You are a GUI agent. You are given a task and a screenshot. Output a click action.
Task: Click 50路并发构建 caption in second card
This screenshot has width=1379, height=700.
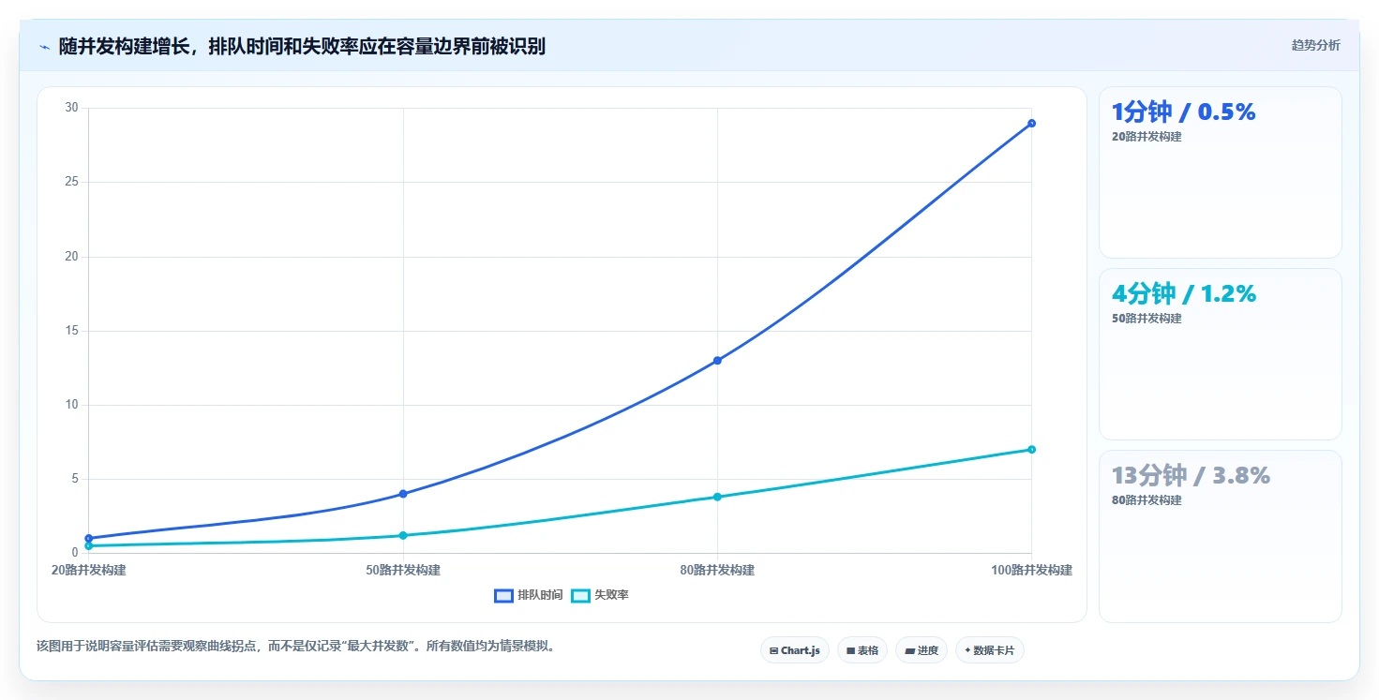coord(1147,319)
